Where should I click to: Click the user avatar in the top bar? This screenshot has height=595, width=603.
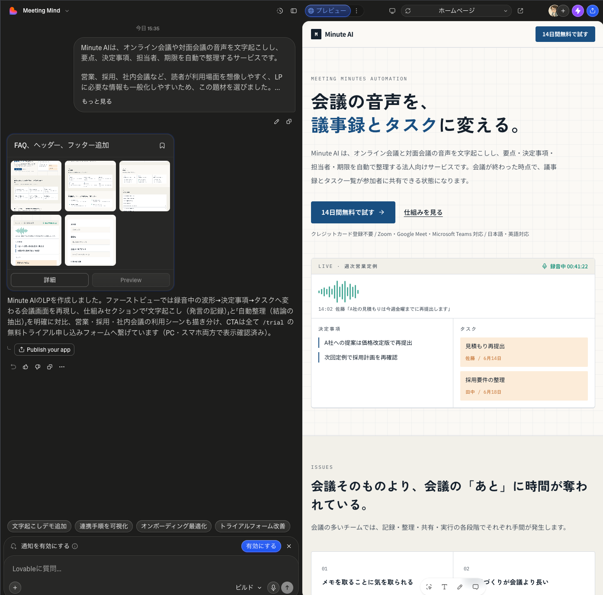(553, 11)
